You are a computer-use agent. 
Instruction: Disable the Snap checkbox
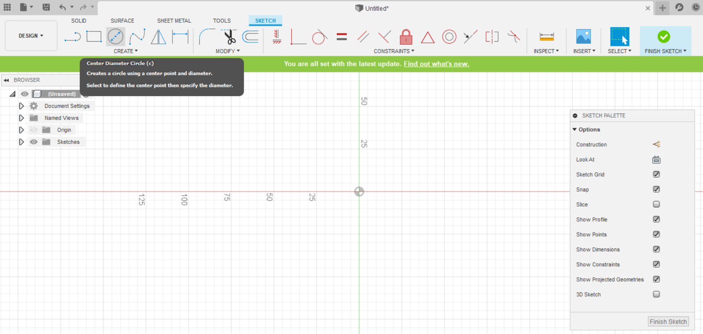(657, 189)
